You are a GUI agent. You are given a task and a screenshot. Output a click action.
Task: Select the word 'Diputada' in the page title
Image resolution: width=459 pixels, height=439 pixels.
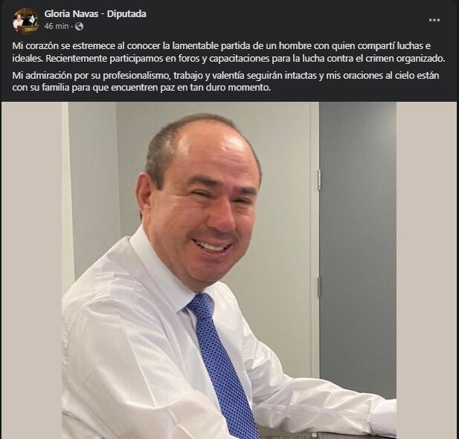pos(126,14)
